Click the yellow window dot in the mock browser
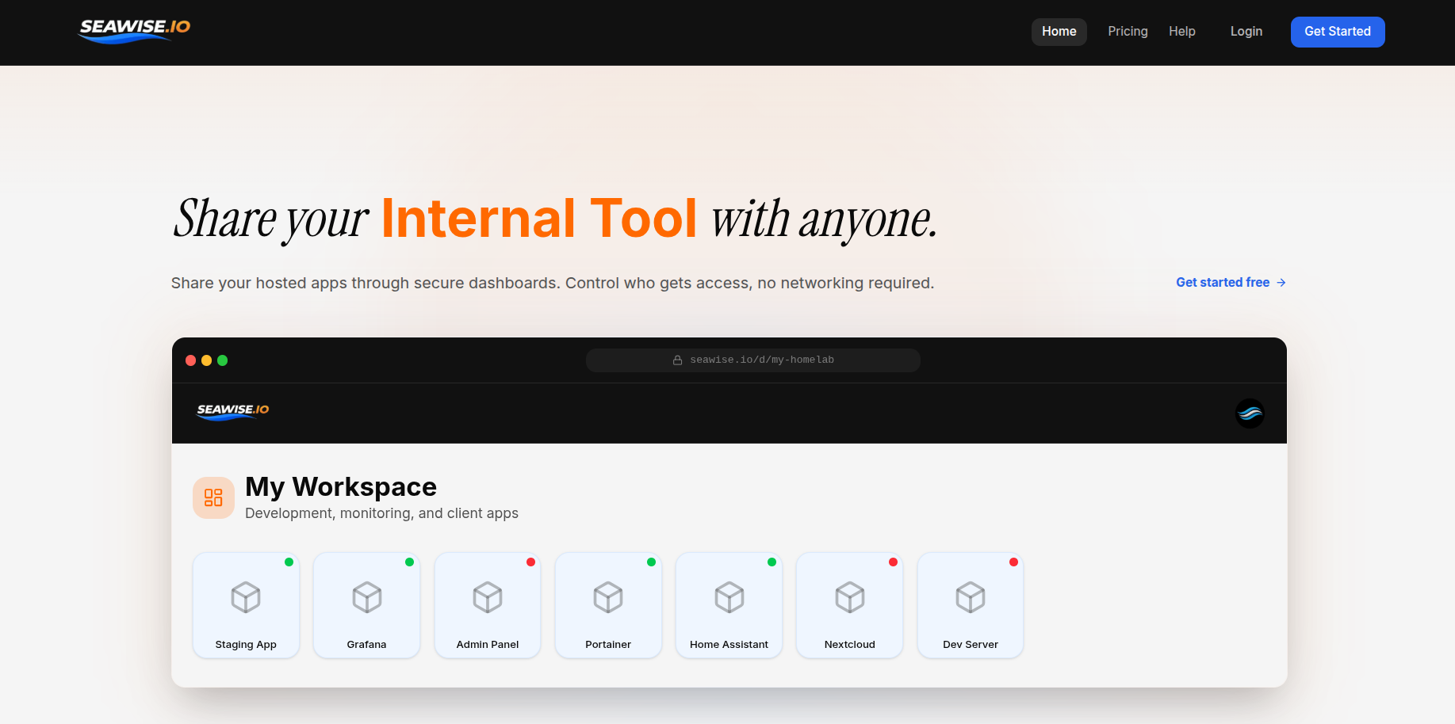This screenshot has width=1455, height=724. pyautogui.click(x=206, y=360)
